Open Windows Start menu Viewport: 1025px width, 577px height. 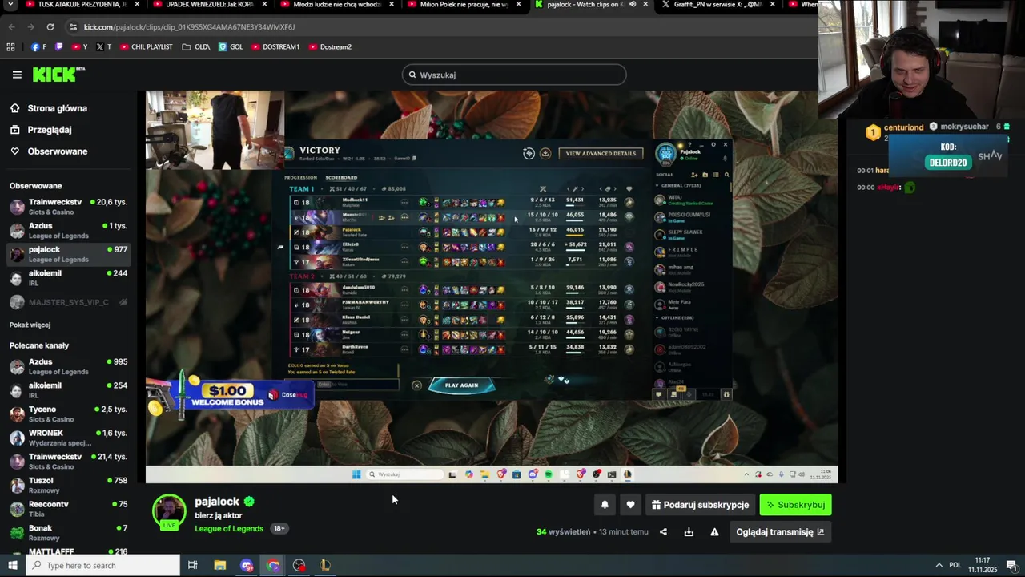click(x=13, y=565)
